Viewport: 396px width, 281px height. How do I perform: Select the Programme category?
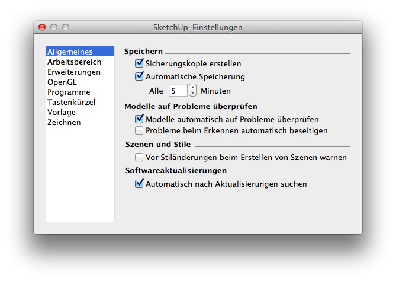point(69,92)
